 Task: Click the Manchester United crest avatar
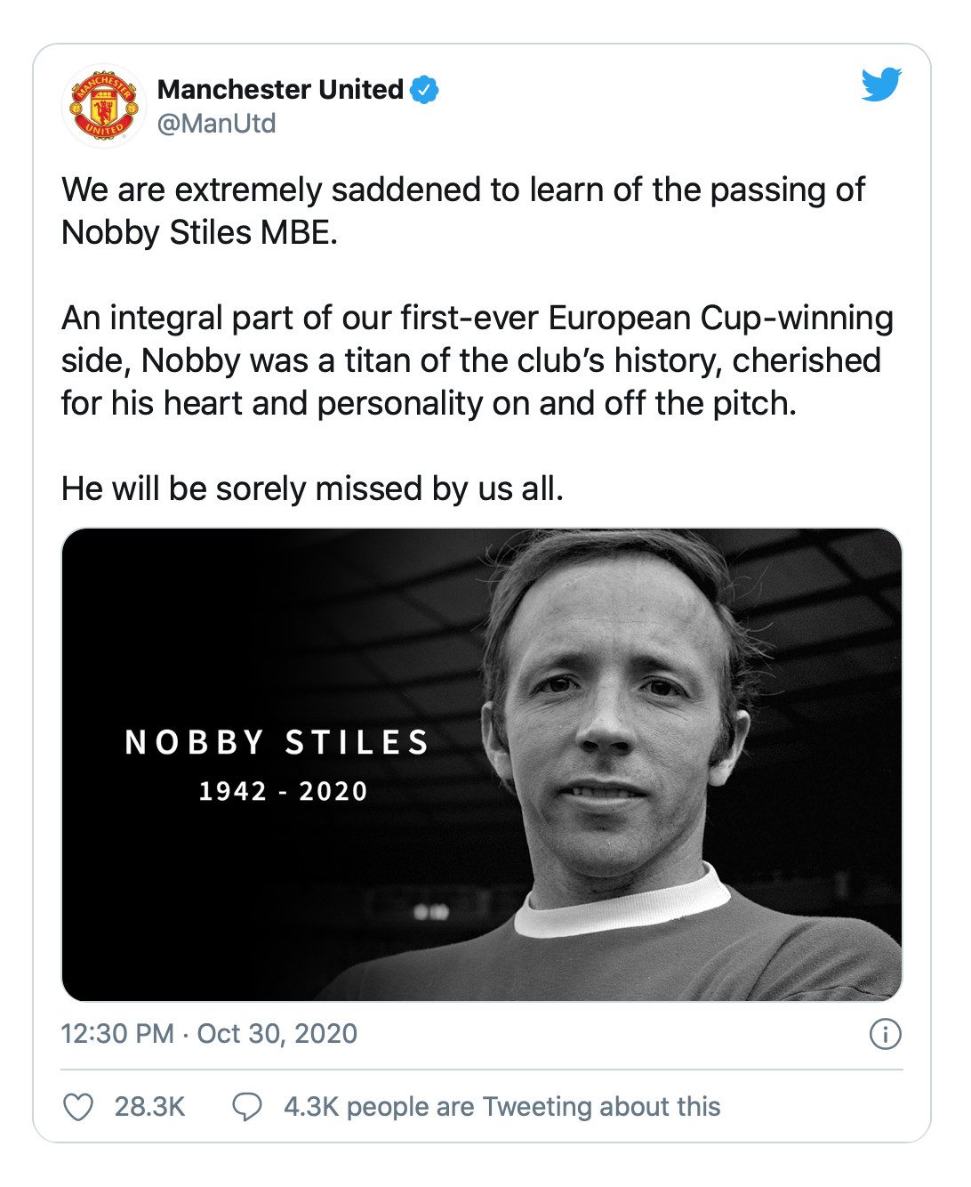pyautogui.click(x=104, y=106)
